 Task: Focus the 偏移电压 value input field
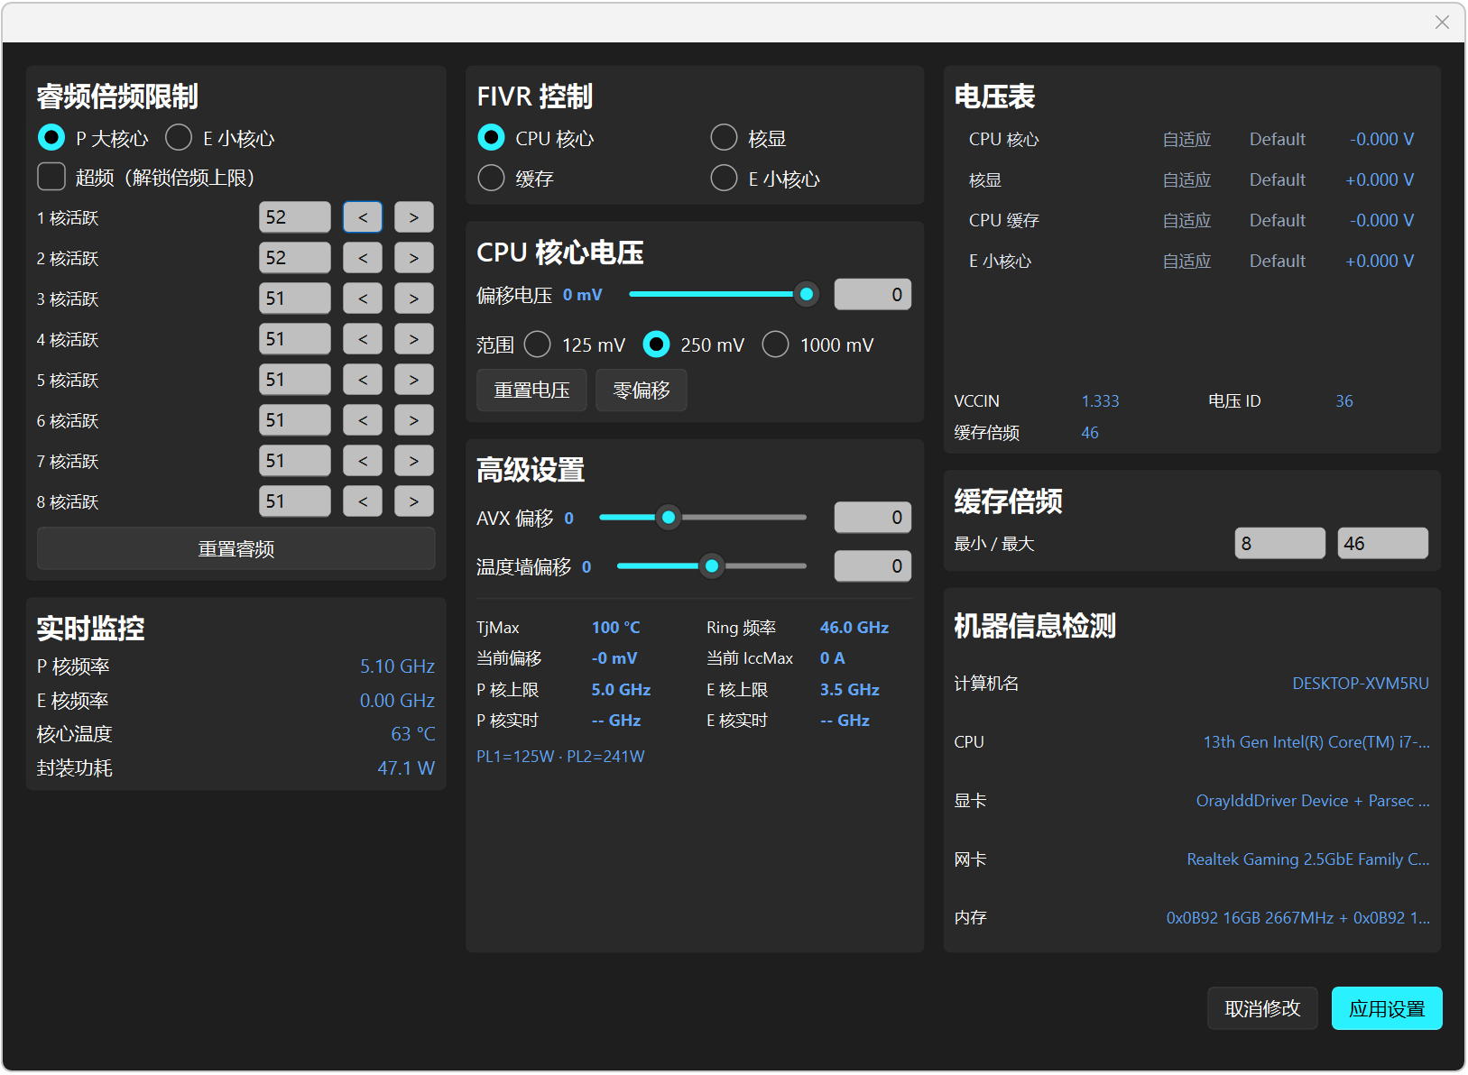click(x=872, y=294)
